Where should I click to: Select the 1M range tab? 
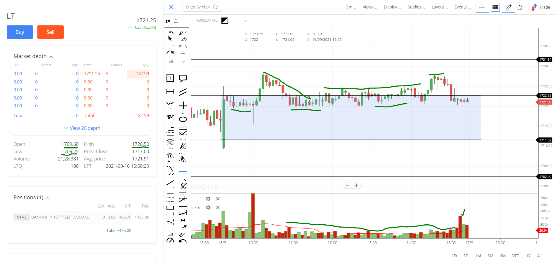478,256
